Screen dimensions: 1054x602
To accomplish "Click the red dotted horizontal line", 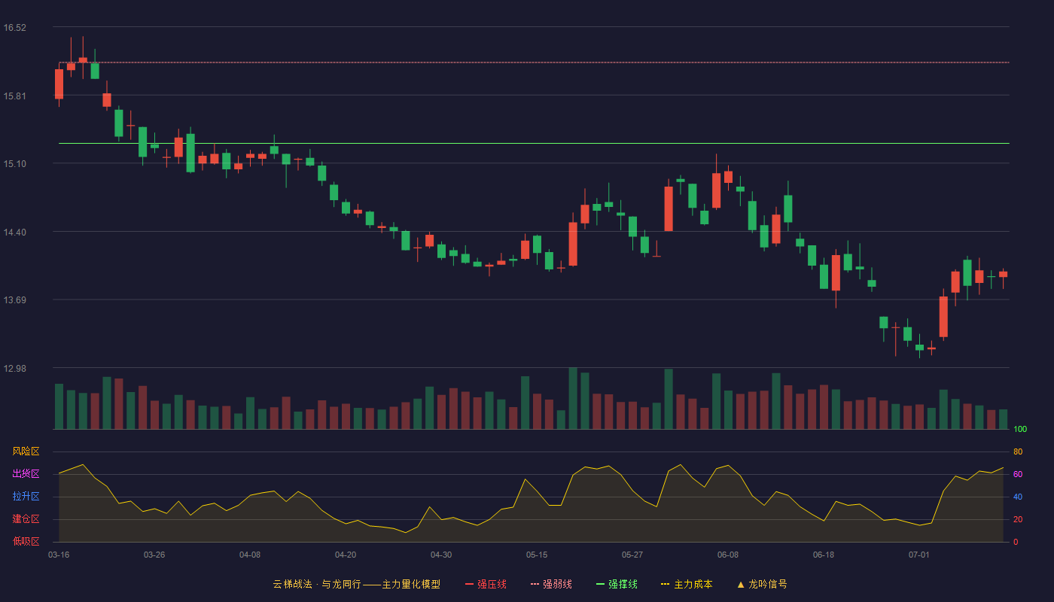I will click(534, 62).
